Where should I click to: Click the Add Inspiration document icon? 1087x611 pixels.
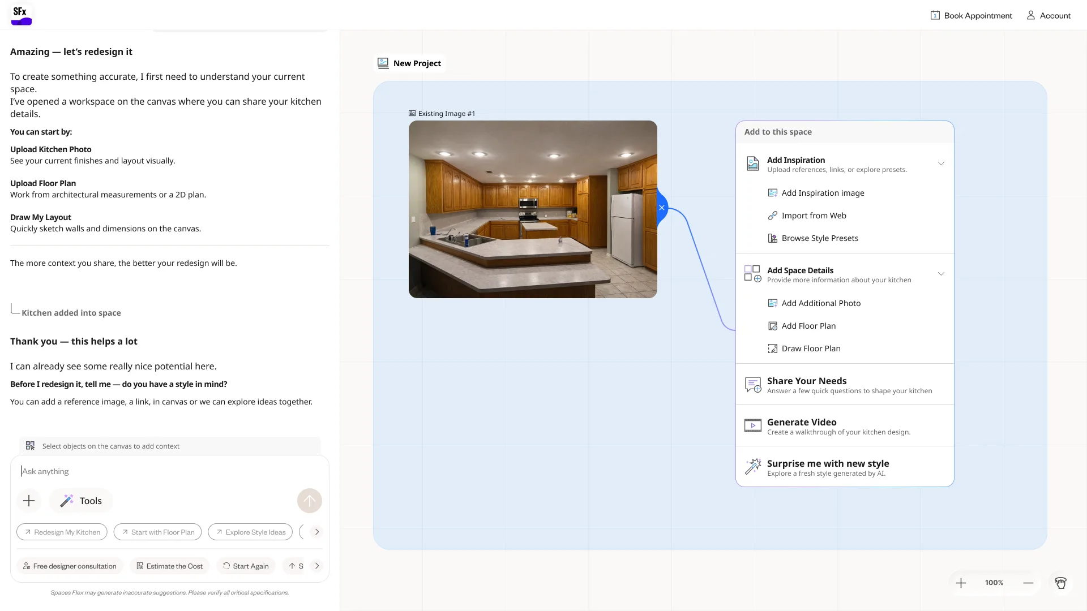pos(752,163)
